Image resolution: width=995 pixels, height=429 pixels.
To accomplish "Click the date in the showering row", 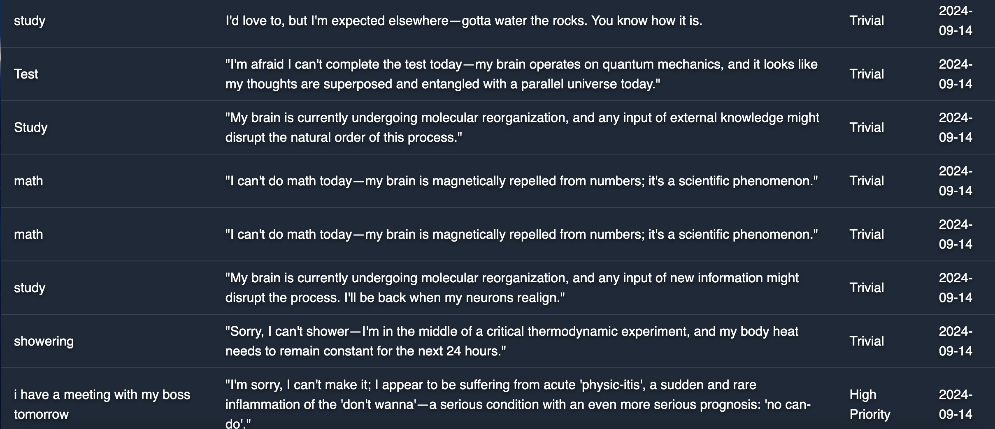I will [955, 341].
